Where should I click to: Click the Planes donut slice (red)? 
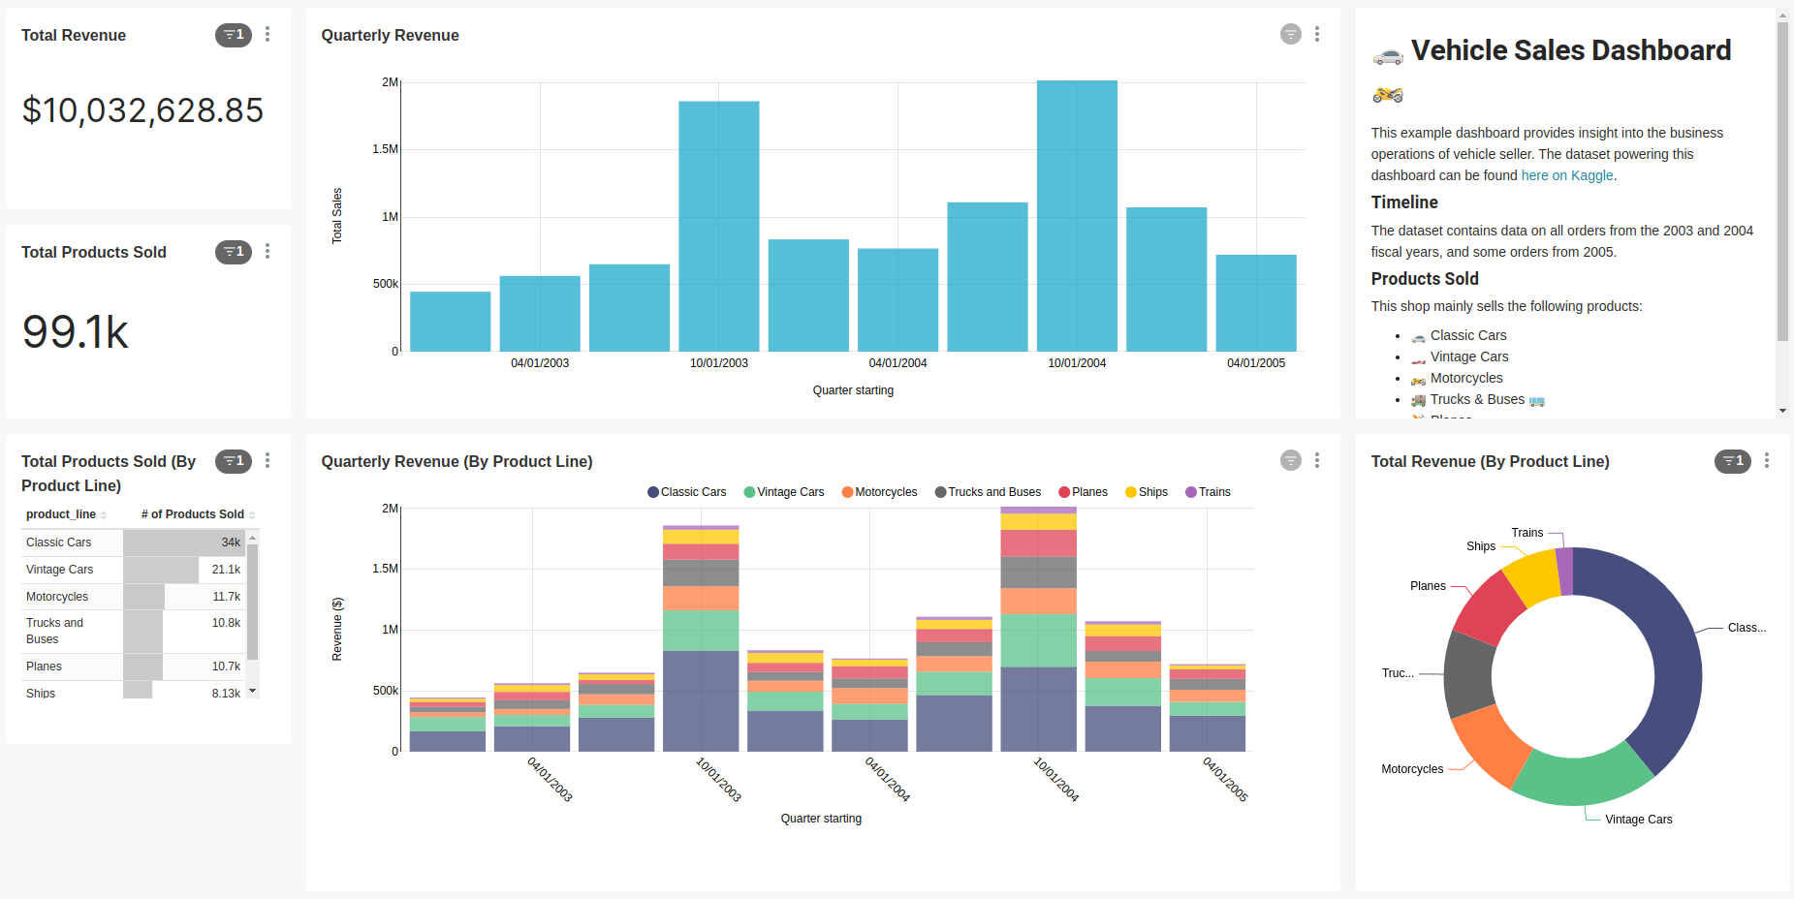(1493, 607)
